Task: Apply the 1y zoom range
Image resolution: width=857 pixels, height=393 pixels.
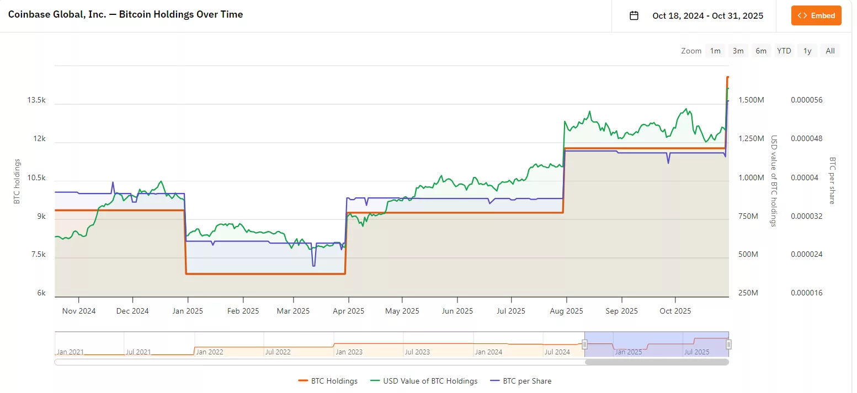Action: [807, 50]
